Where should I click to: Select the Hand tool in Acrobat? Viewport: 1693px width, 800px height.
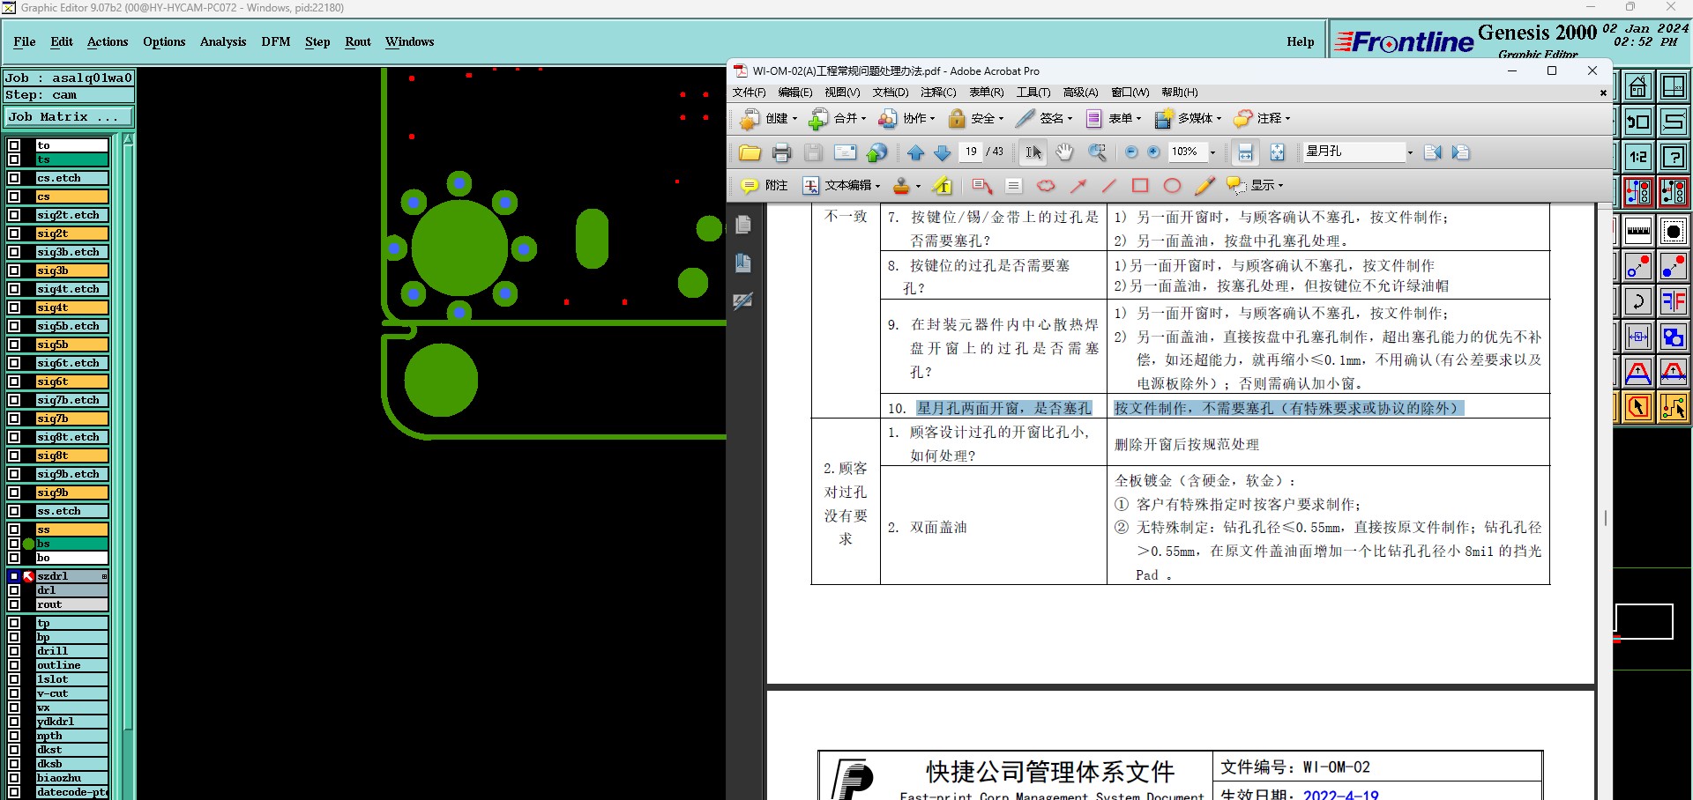pos(1064,152)
